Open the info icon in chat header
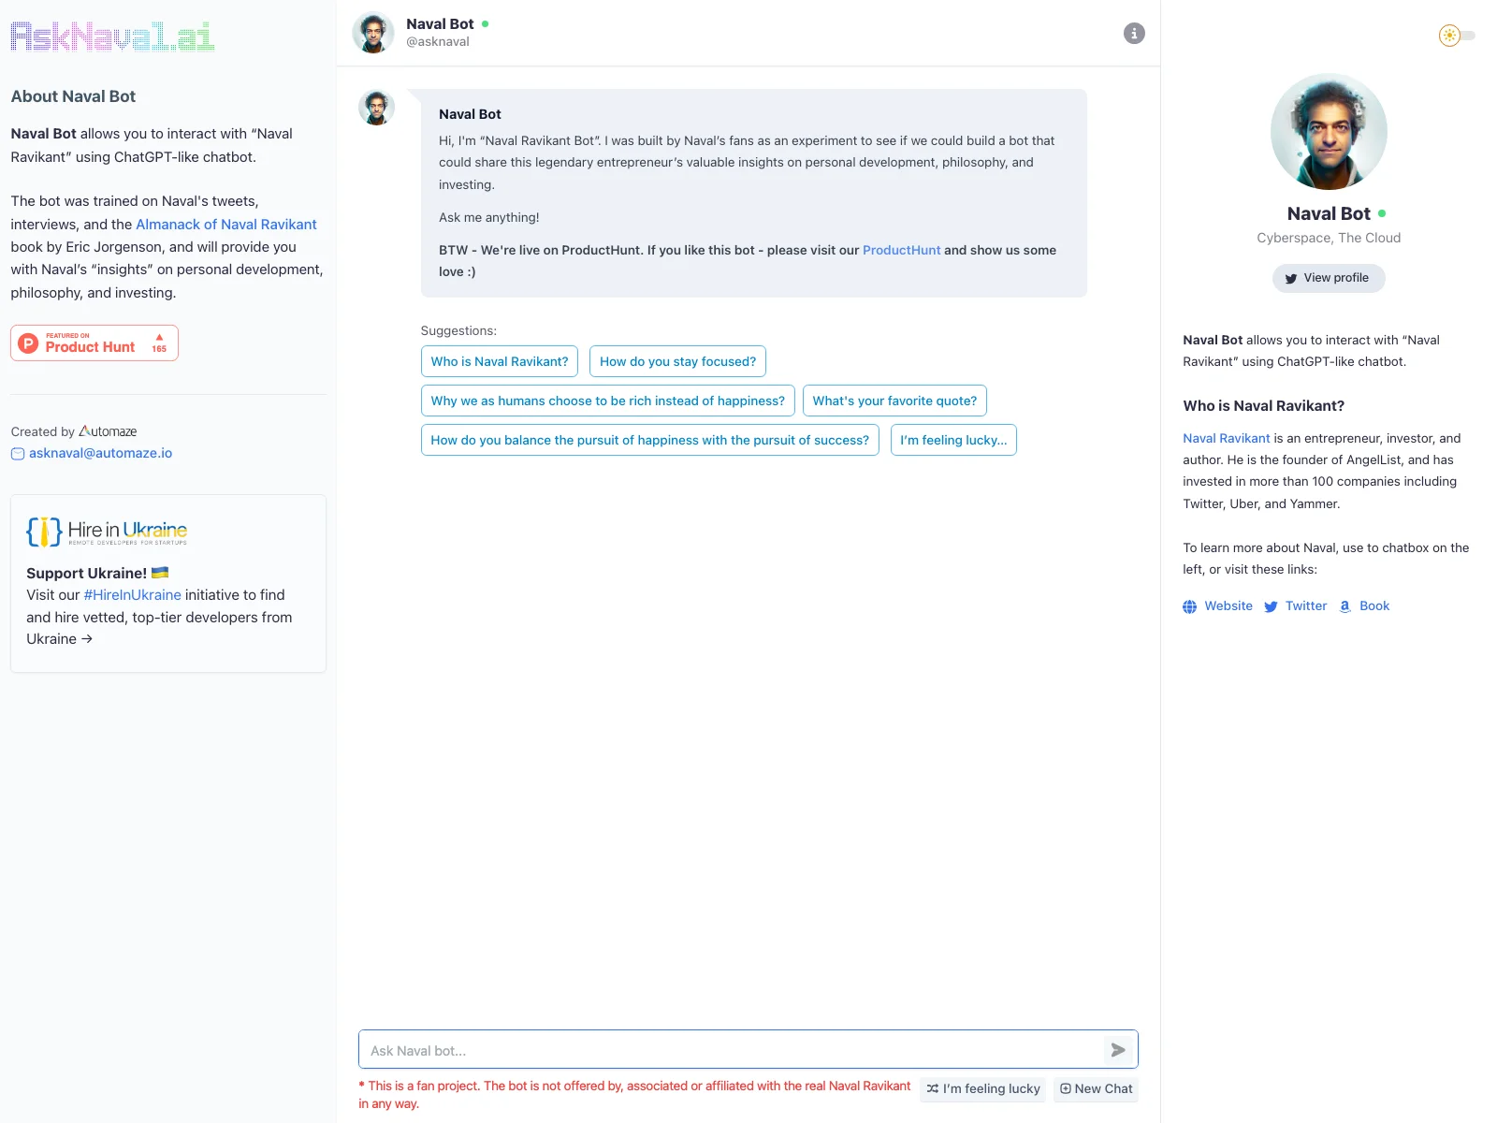Viewport: 1497px width, 1123px height. tap(1134, 34)
